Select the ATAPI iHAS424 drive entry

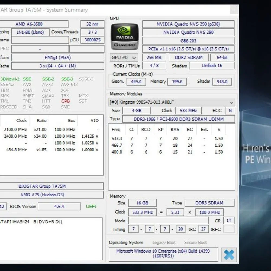pos(31,222)
